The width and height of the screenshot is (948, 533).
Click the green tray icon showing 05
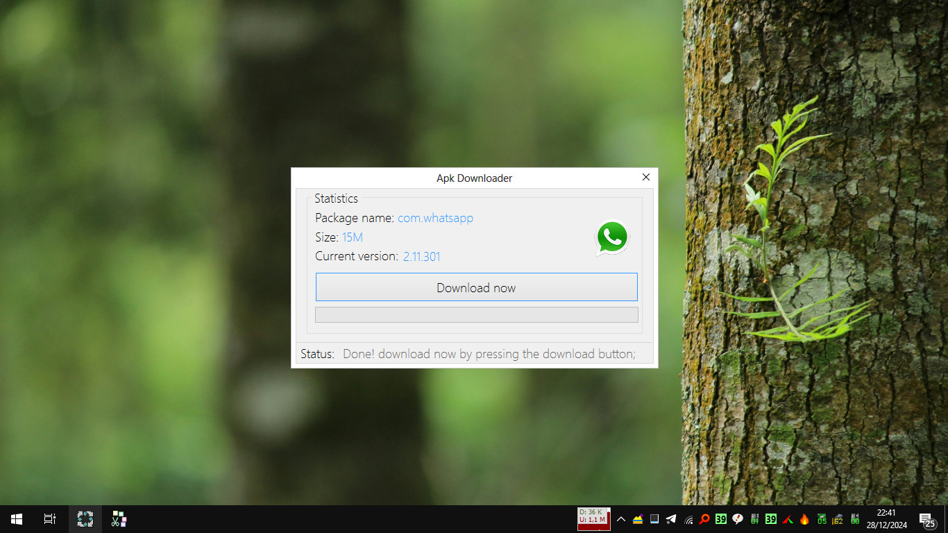point(822,519)
